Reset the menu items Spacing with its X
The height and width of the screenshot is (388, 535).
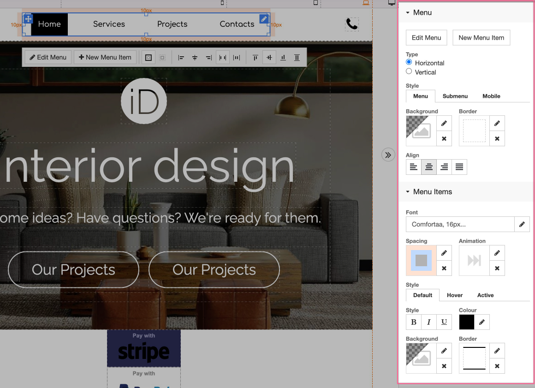point(444,268)
